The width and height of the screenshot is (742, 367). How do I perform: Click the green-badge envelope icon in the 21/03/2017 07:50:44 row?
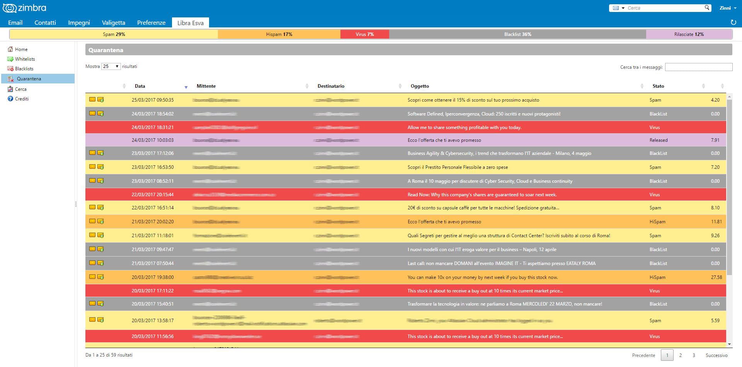[x=100, y=263]
